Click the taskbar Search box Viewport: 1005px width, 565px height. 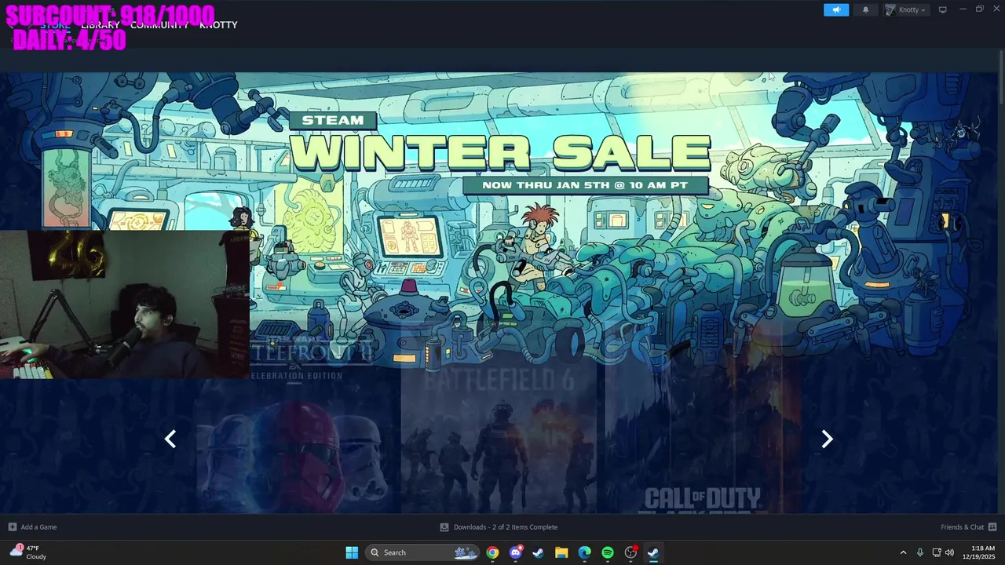[422, 552]
